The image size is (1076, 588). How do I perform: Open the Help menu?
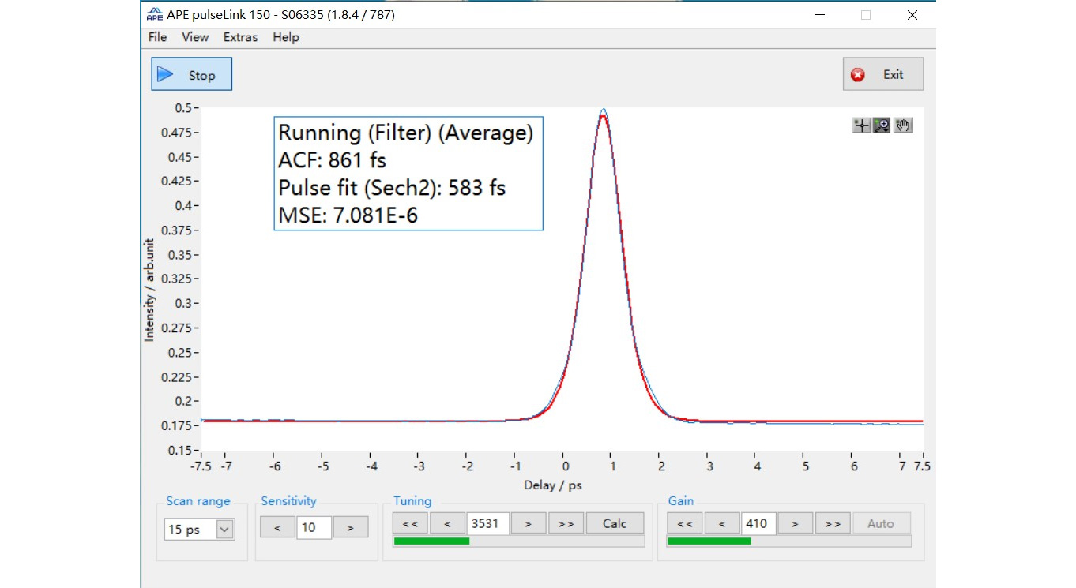click(x=286, y=37)
